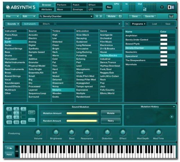Click the Save button

point(135,16)
